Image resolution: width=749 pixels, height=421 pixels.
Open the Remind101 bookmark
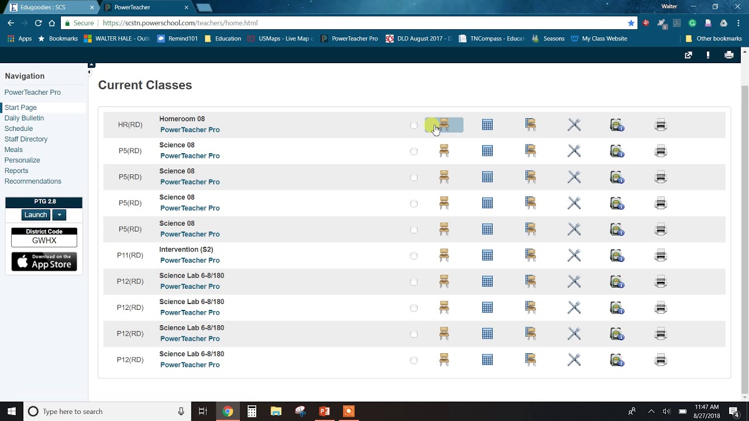pos(177,39)
